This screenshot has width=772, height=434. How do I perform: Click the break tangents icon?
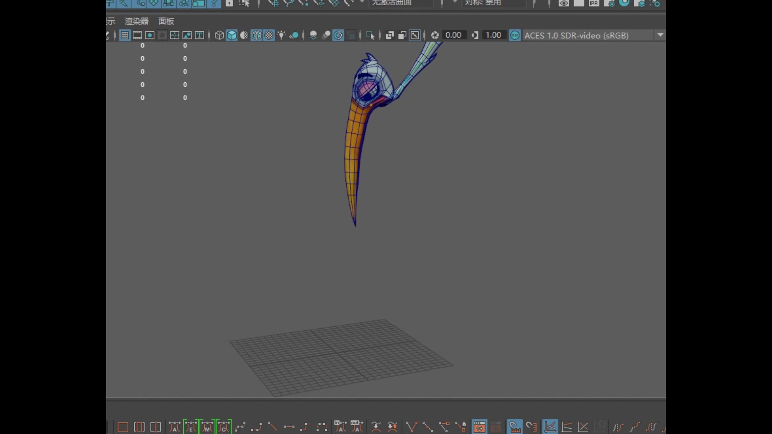click(412, 427)
